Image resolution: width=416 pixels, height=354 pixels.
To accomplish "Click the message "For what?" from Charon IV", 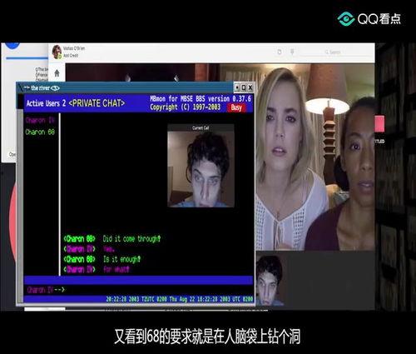I will 116,269.
